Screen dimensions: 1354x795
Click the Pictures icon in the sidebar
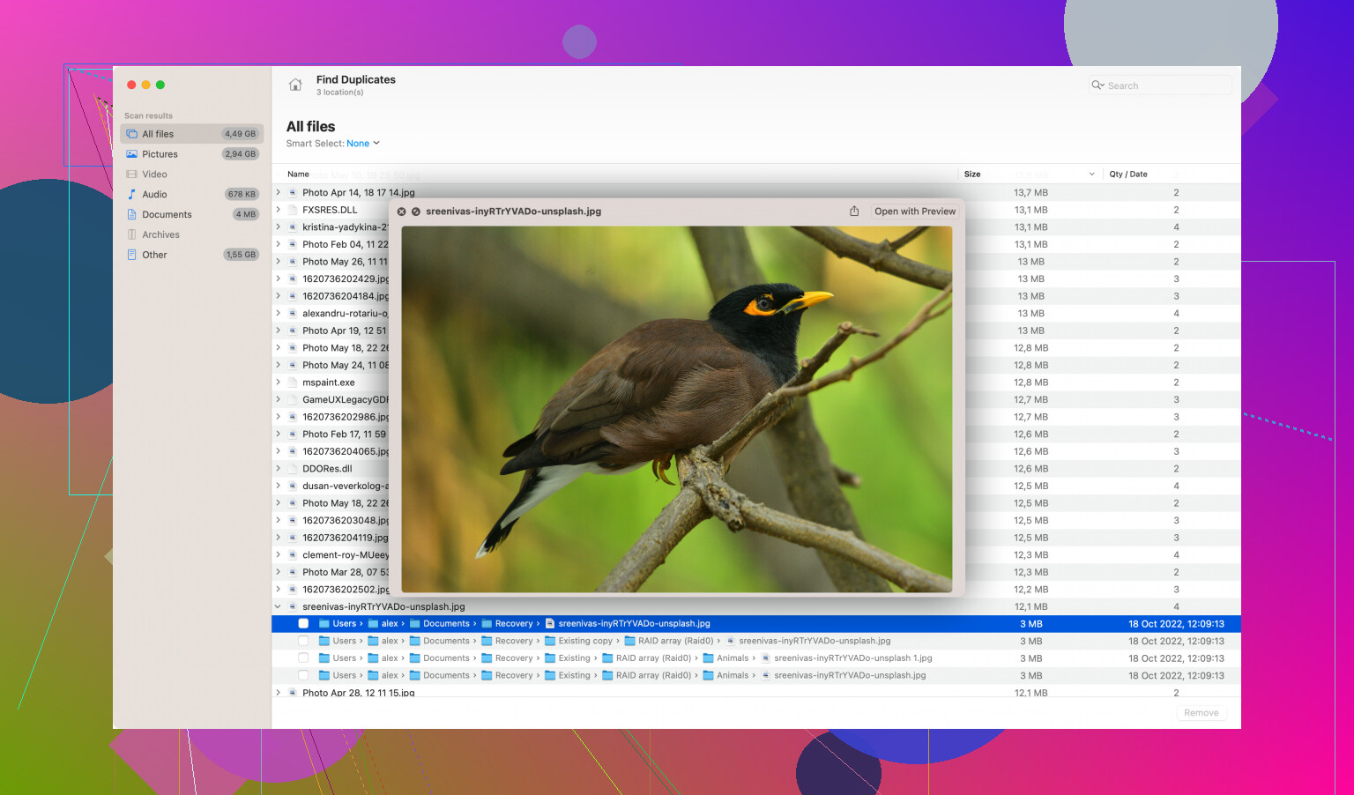pyautogui.click(x=132, y=154)
